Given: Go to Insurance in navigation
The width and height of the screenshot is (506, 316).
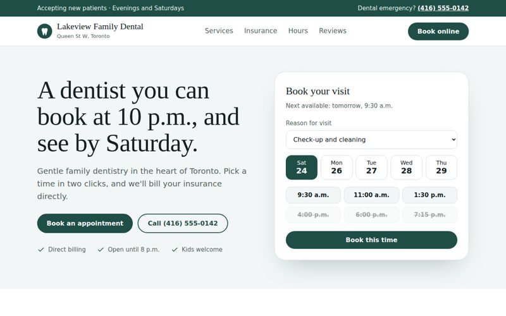Looking at the screenshot, I should 261,31.
